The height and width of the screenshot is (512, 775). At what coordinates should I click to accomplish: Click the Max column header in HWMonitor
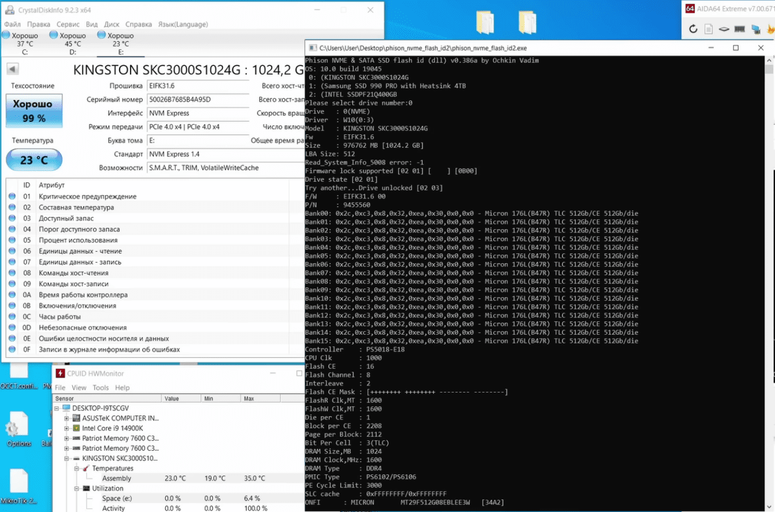261,398
